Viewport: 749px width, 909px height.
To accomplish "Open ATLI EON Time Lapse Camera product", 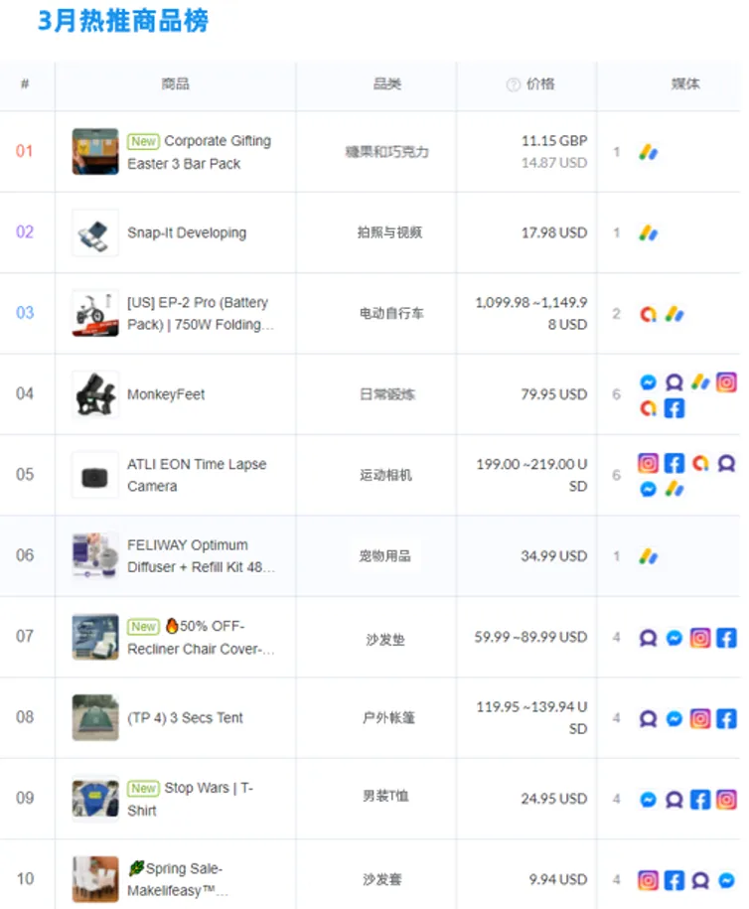I will 197,476.
